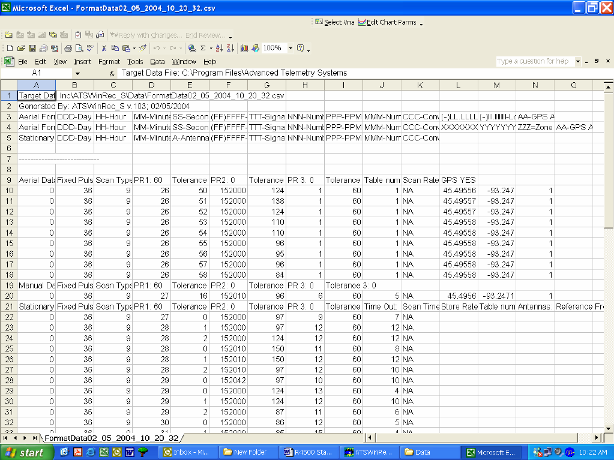Expand the Name Box dropdown arrow
The width and height of the screenshot is (614, 460).
pyautogui.click(x=77, y=73)
